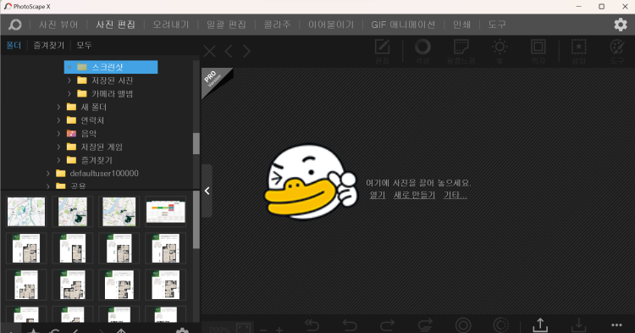Expand the 새 폴더 folder chevron
Viewport: 635px width, 333px height.
click(58, 107)
